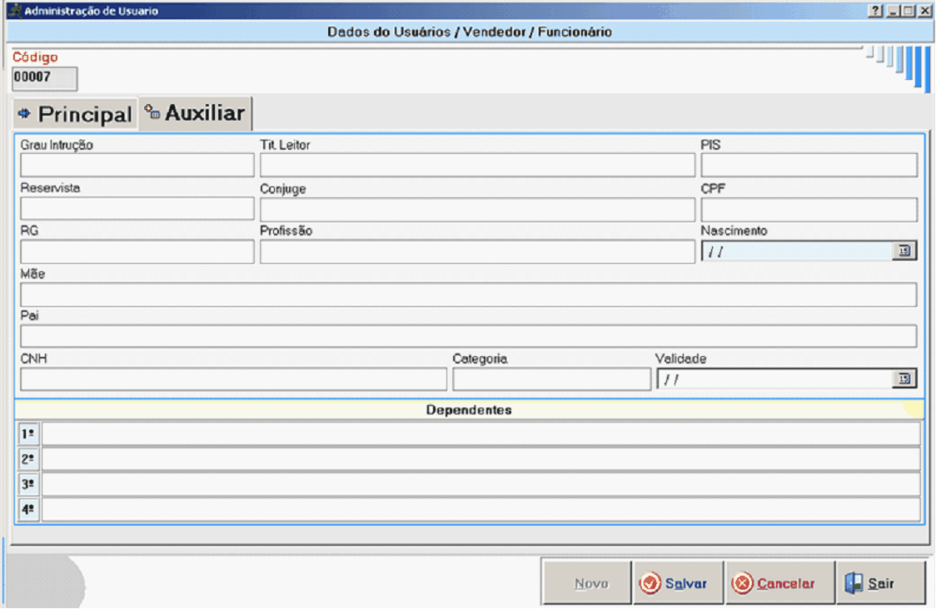Open the Nascimento date calendar picker
The width and height of the screenshot is (936, 609).
904,251
